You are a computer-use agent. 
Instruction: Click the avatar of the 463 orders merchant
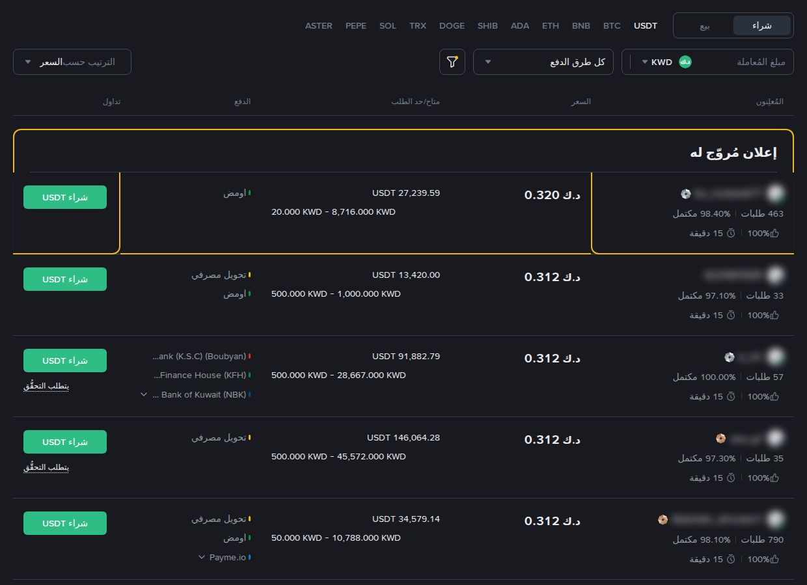point(775,193)
